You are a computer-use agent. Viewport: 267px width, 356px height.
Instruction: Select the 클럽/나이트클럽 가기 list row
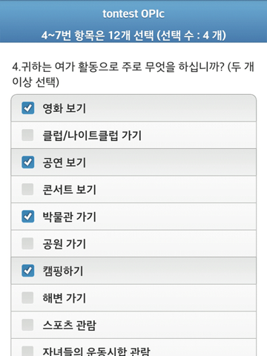(x=133, y=135)
